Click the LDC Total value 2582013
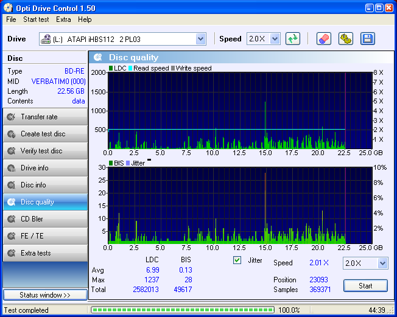397x317 pixels. click(x=146, y=290)
